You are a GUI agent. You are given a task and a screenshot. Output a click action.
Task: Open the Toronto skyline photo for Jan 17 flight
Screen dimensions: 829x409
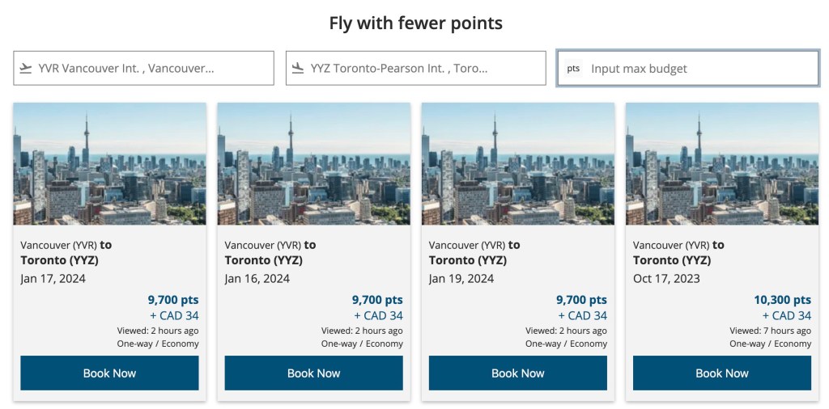(x=109, y=163)
